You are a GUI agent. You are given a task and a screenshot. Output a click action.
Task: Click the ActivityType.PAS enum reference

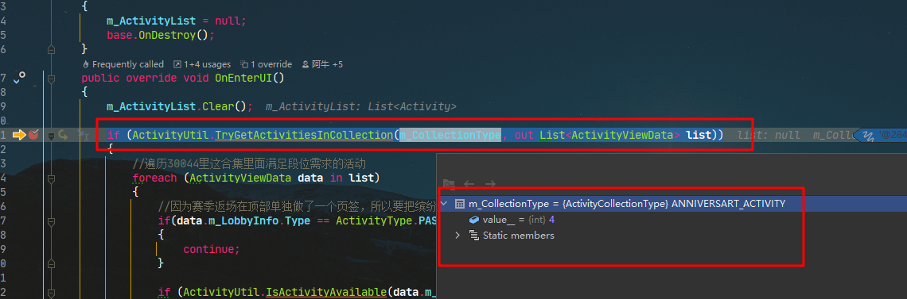pyautogui.click(x=386, y=220)
